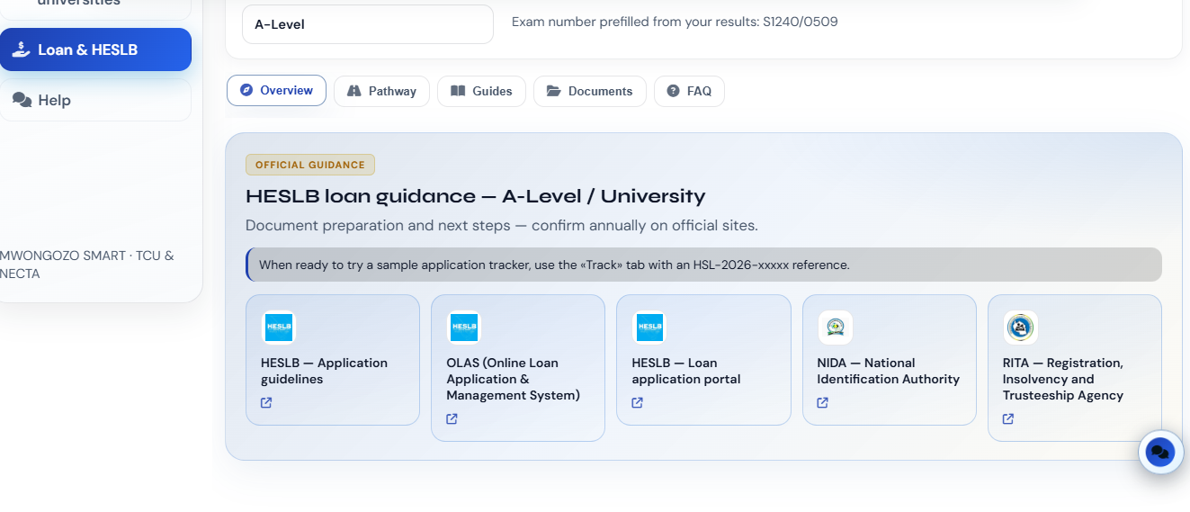Screen dimensions: 1190x512
Task: Open the A-Level level selector
Action: 368,24
